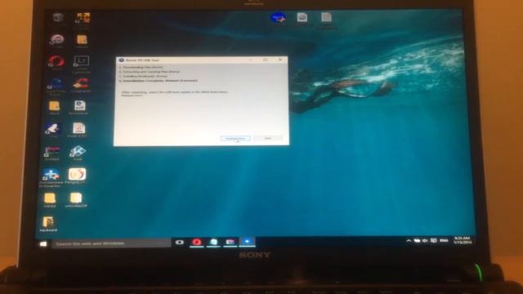Viewport: 523px width, 294px height.
Task: Open the Action Center notifications icon
Action: tap(433, 240)
